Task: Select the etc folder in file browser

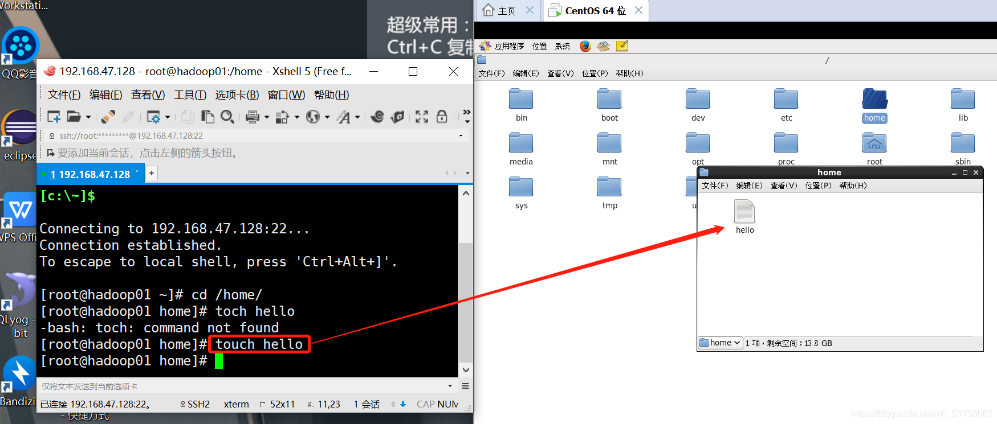Action: click(x=786, y=105)
